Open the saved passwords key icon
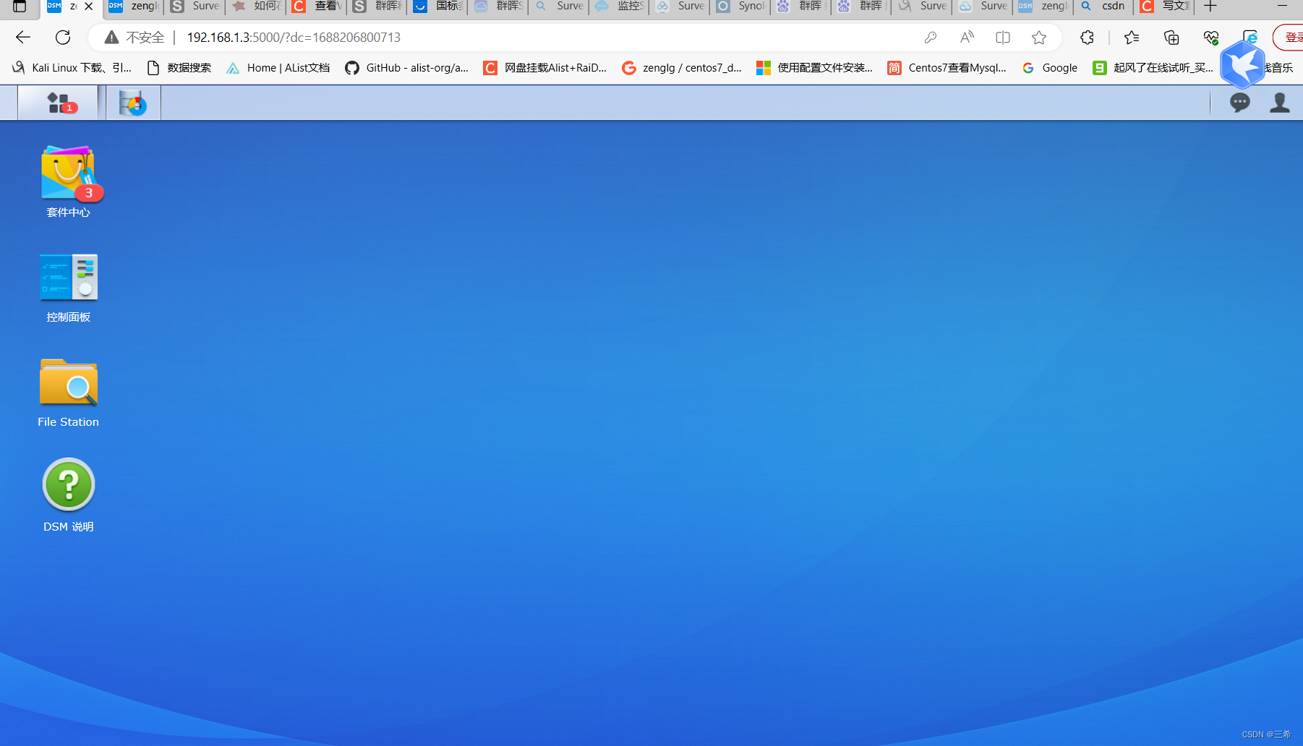 coord(931,38)
